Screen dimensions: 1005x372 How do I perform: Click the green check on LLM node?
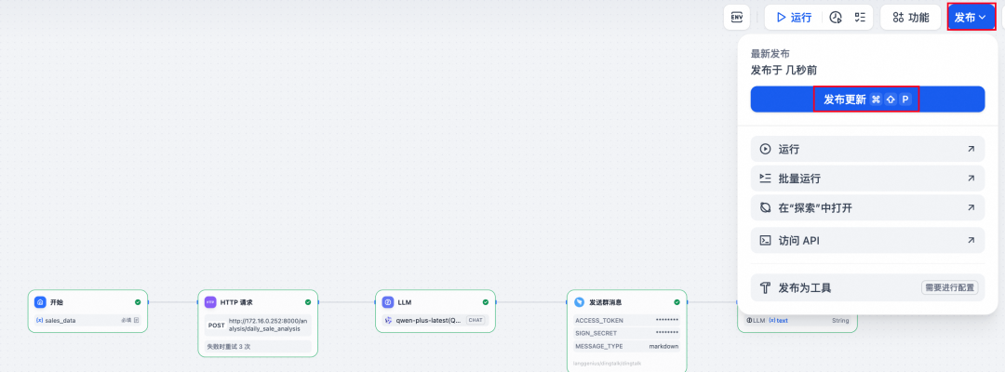(x=485, y=301)
